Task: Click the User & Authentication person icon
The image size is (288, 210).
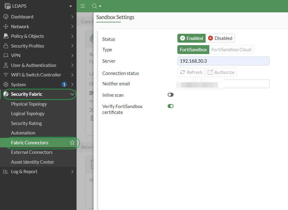Action: (6, 65)
